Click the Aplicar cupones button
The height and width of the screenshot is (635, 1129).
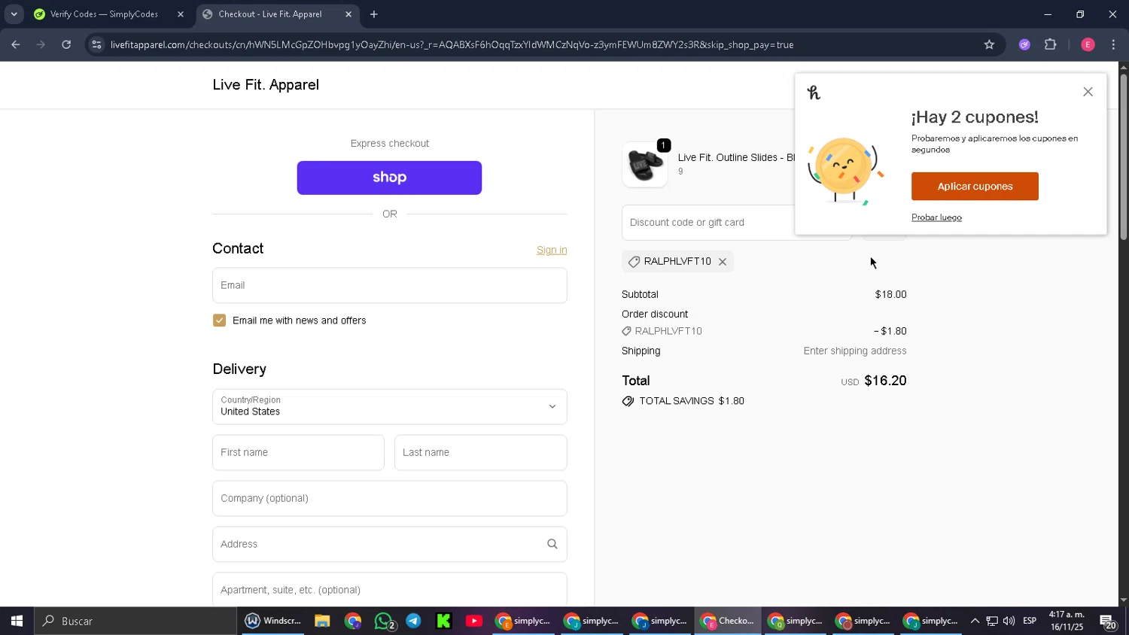(975, 187)
